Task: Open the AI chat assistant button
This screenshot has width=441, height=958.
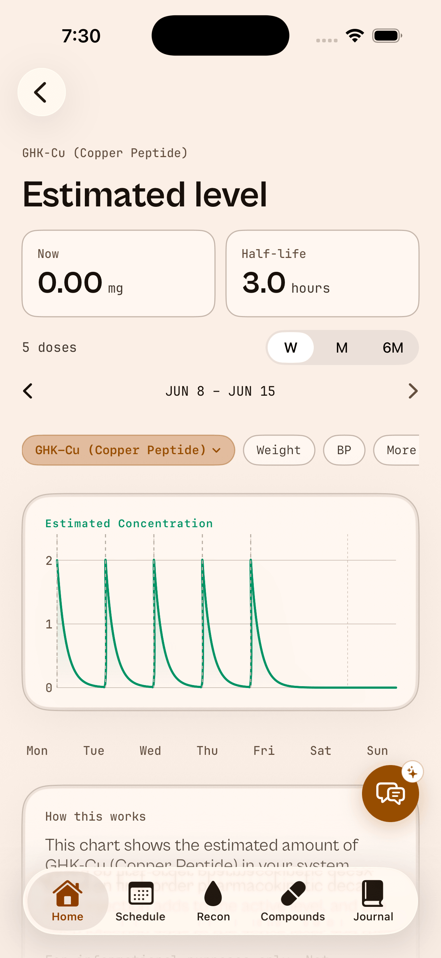Action: coord(391,793)
